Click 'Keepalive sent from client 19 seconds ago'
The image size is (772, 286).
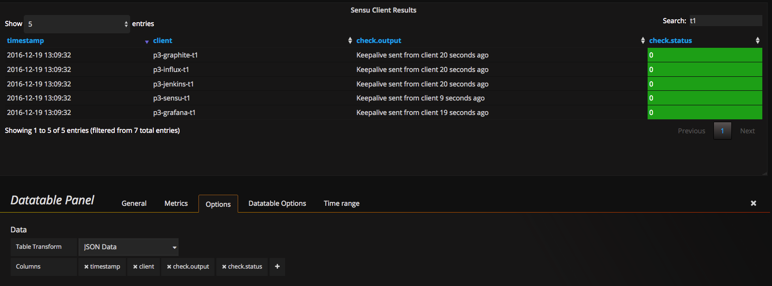422,113
